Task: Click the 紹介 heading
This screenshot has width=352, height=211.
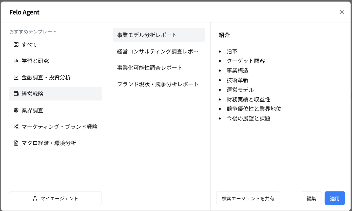Action: 224,35
